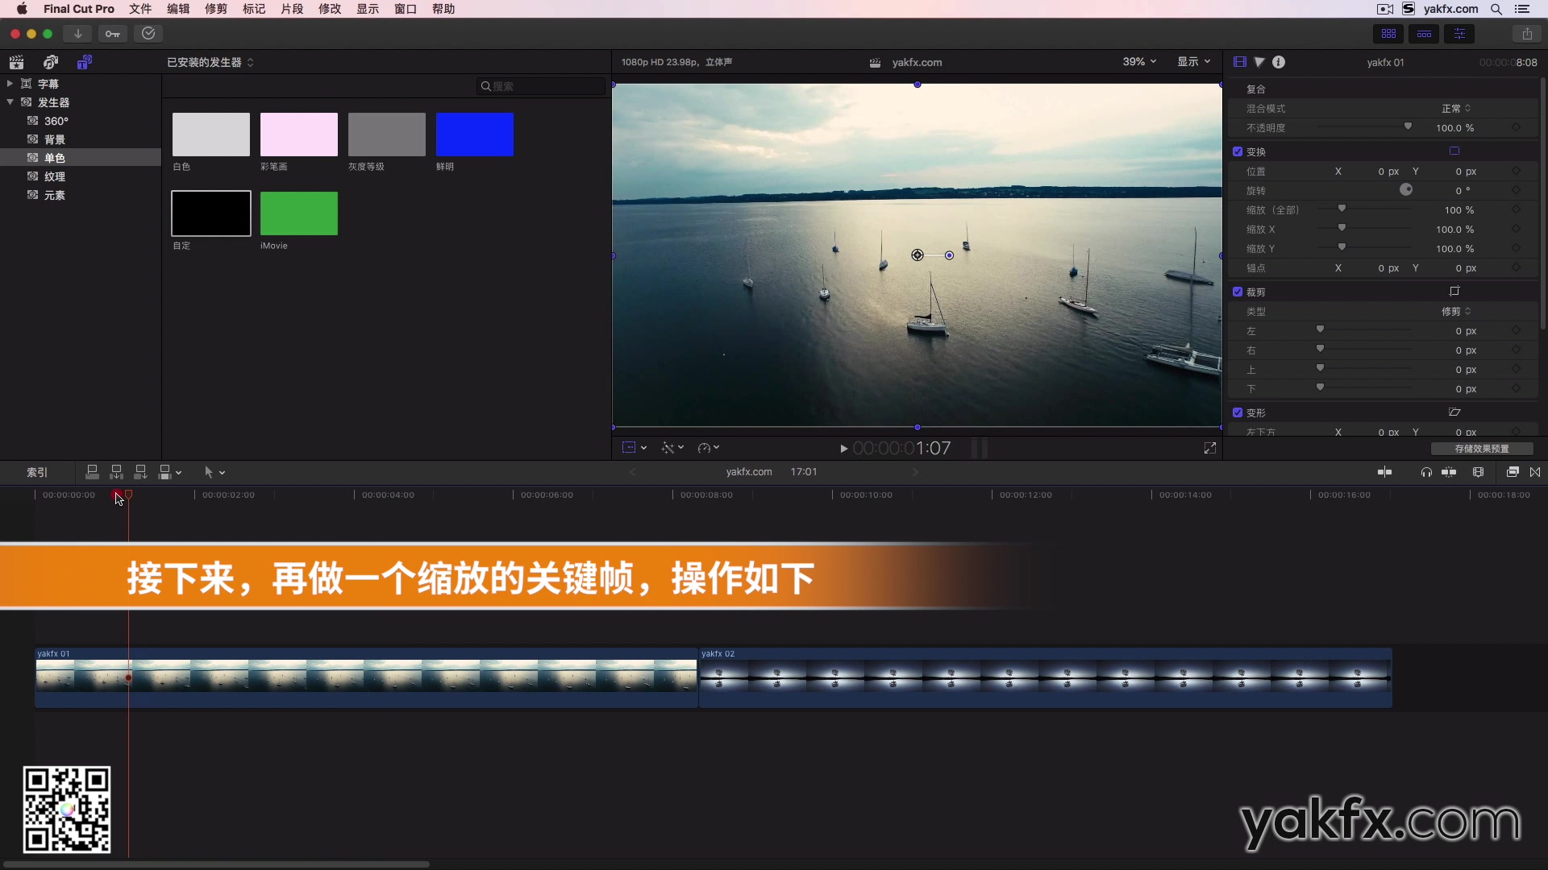Toggle inspector visibility in top toolbar
Viewport: 1548px width, 870px height.
point(1459,34)
